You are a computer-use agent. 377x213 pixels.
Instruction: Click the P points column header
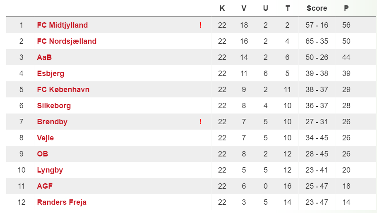click(346, 8)
